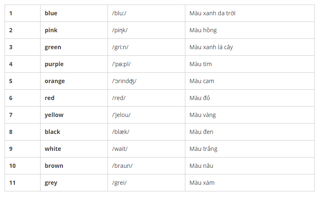Select the word "pink" cell

point(51,30)
